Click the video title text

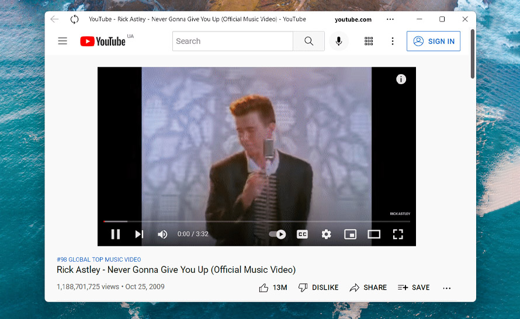[176, 269]
